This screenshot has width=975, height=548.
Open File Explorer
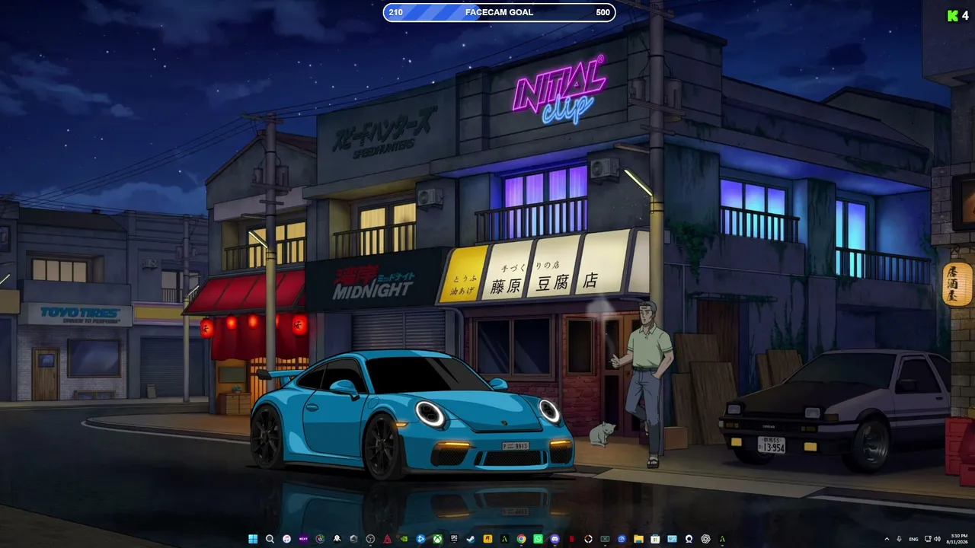(x=638, y=539)
